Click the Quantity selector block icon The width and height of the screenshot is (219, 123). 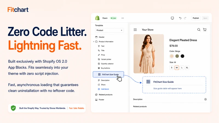tap(99, 64)
